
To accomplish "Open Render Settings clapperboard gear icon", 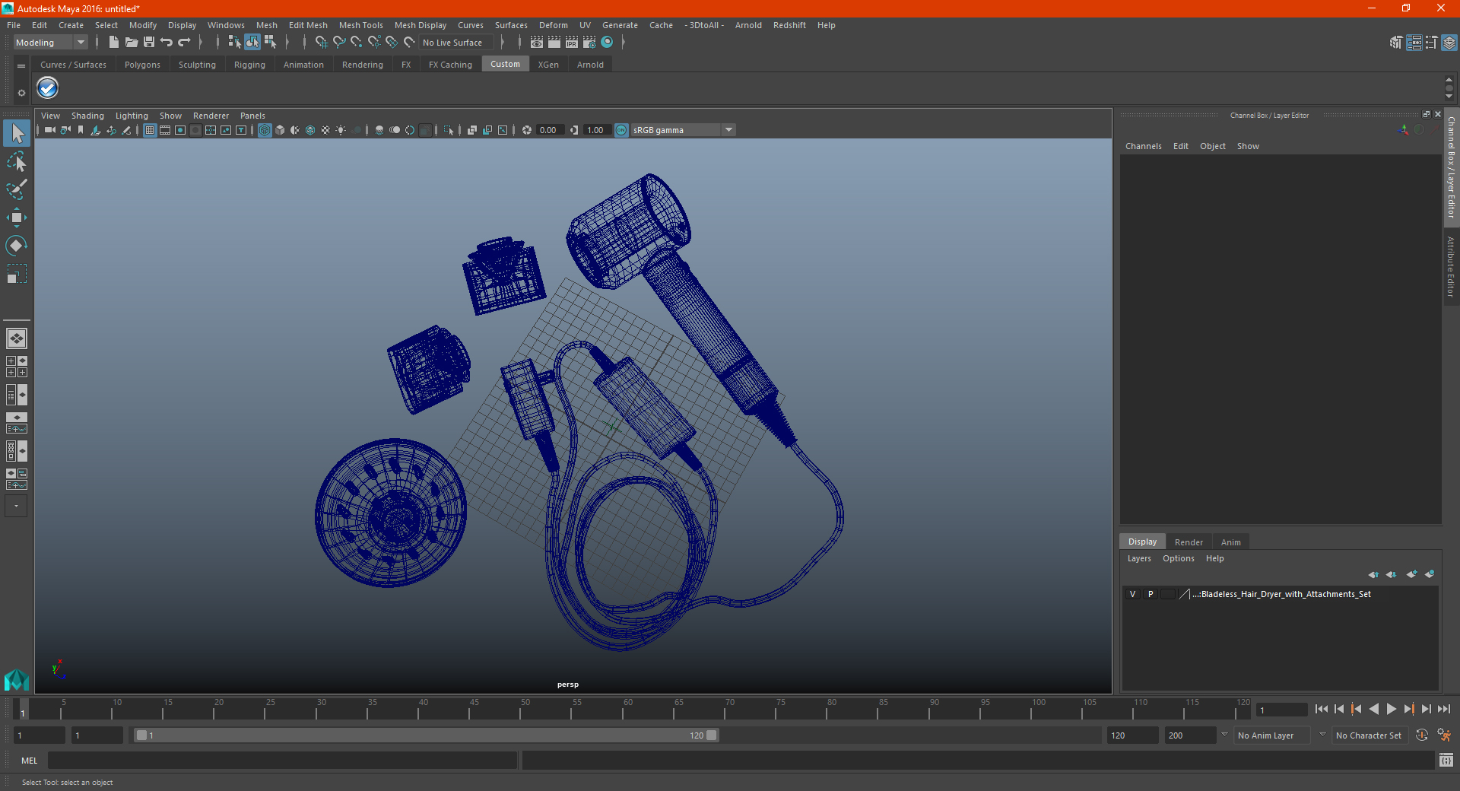I will tap(589, 43).
